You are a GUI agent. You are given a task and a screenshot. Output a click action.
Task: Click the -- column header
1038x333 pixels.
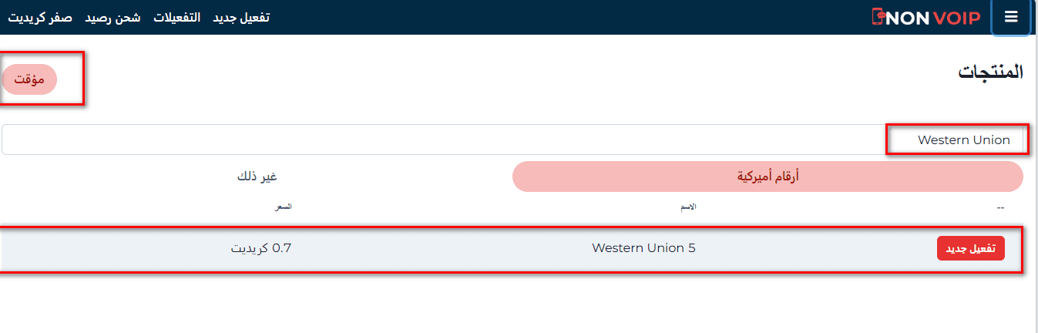point(1000,207)
